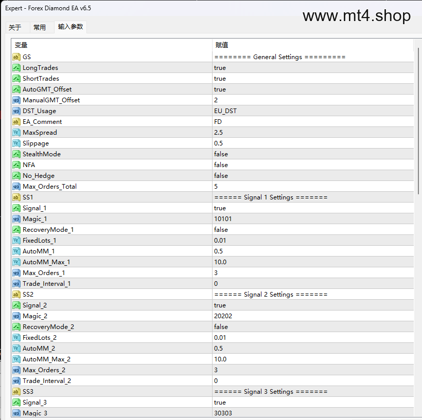Select the Magic_2 value 20202
Screen dimensions: 422x420
pos(223,316)
